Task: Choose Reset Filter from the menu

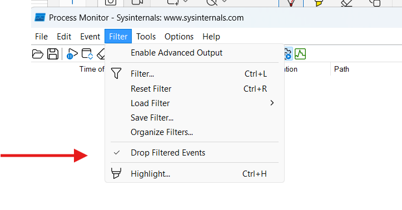Action: click(195, 89)
